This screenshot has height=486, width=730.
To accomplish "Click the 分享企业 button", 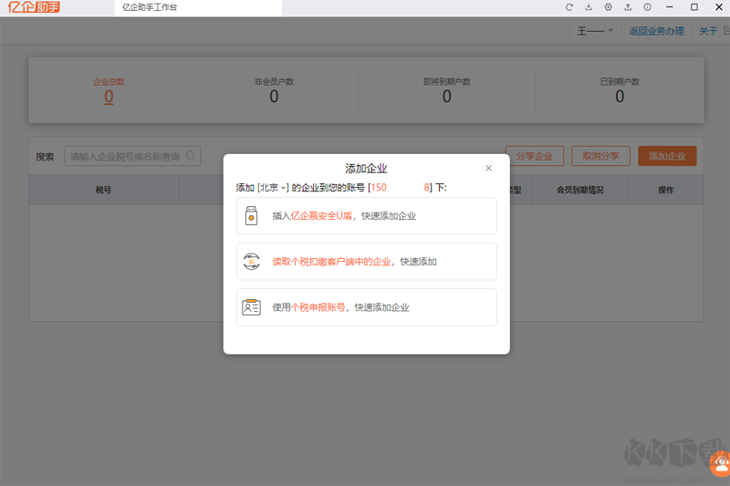I will tap(535, 156).
